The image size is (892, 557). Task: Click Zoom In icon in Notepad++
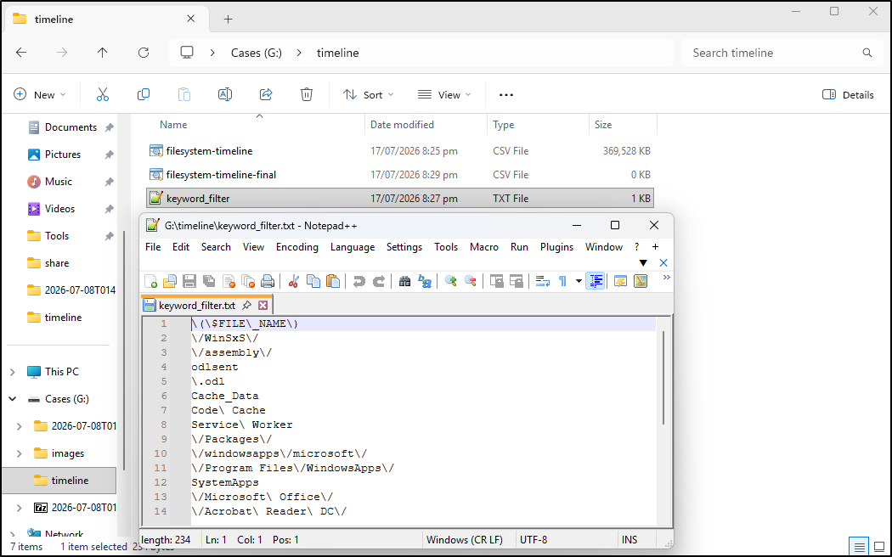coord(450,281)
